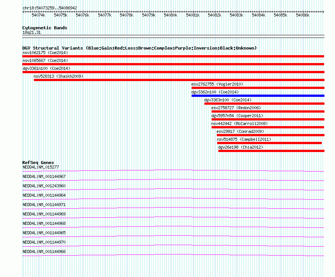
Task: Click the nsv1062175 (Coe2014) variant label
Action: 45,53
